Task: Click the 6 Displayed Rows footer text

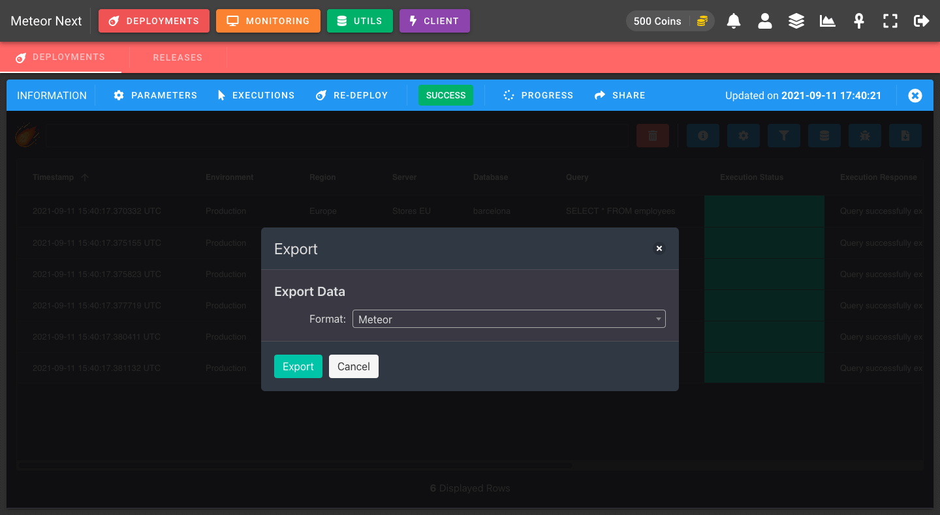Action: tap(470, 488)
